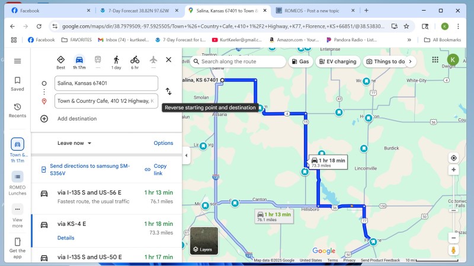Viewport: 474px width, 266px height.
Task: Open Google account avatar on map
Action: tap(453, 60)
